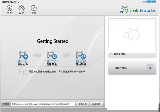This screenshot has height=112, width=160.
Task: Click the 输出目录 label
Action: (x=6, y=104)
